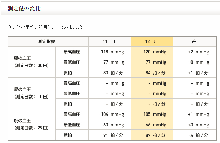Click the +3 mmHg difference cell
Screen dimensions: 220x143
[x=195, y=125]
